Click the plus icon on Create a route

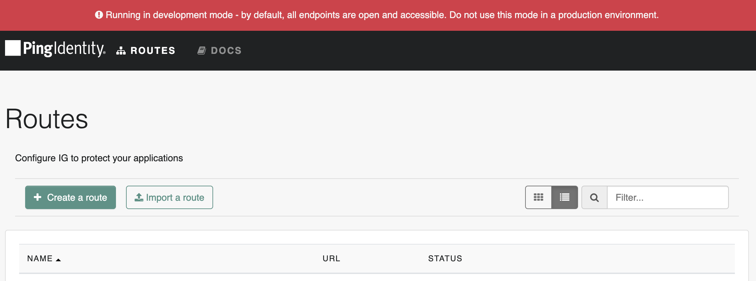[x=38, y=197]
